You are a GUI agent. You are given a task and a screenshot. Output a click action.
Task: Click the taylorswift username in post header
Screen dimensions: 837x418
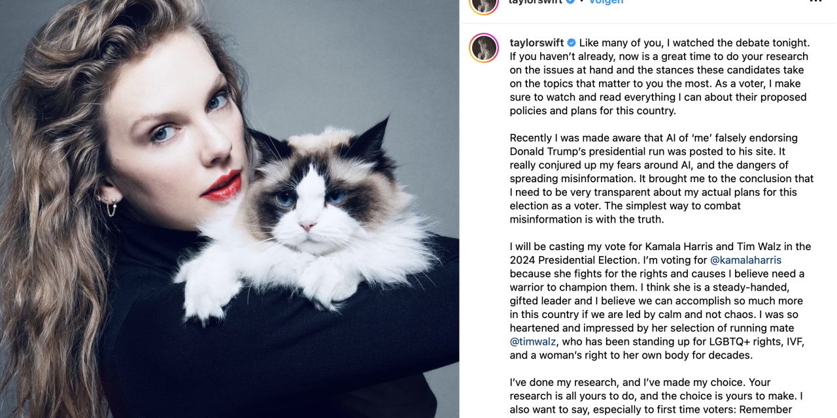(x=536, y=2)
